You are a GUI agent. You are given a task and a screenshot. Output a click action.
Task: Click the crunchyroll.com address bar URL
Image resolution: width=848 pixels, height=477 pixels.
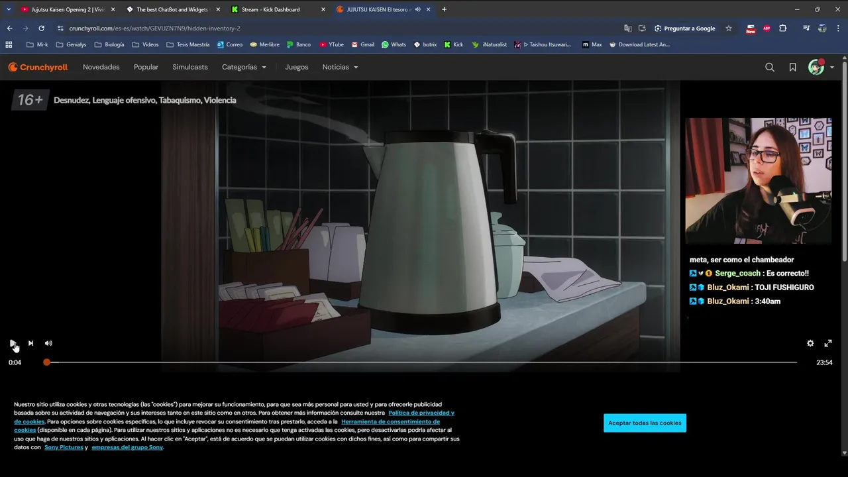pyautogui.click(x=154, y=28)
